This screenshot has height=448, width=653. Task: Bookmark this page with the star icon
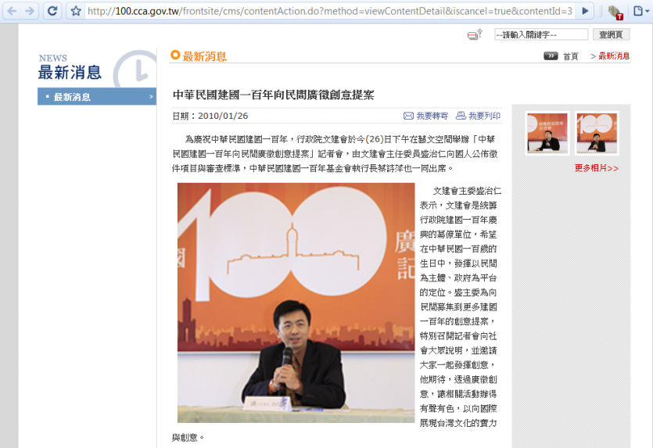click(x=76, y=11)
